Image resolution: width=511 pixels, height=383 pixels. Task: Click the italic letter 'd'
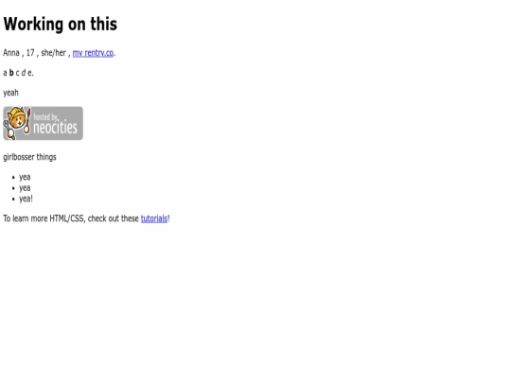(x=24, y=73)
